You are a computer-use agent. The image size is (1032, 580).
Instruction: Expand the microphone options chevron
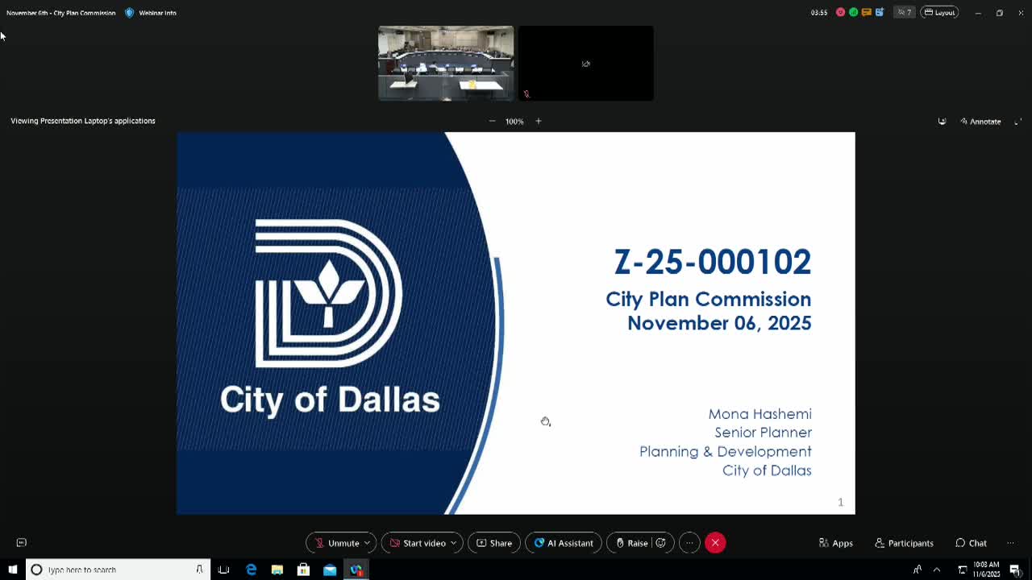[367, 543]
